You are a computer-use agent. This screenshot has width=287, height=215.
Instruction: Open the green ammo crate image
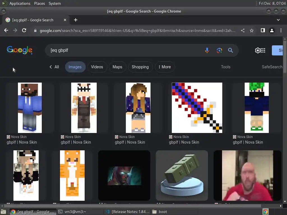tap(182, 175)
